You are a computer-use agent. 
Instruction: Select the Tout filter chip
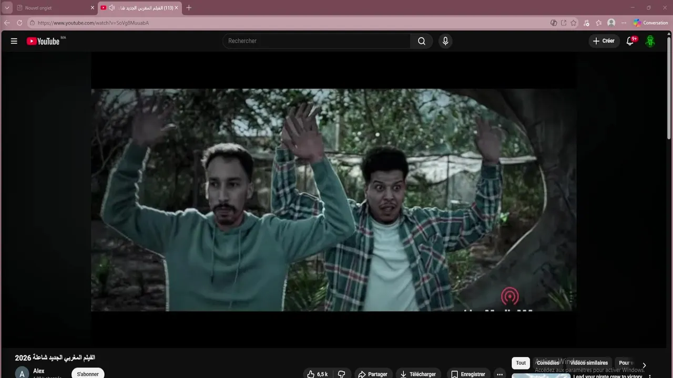coord(521,363)
